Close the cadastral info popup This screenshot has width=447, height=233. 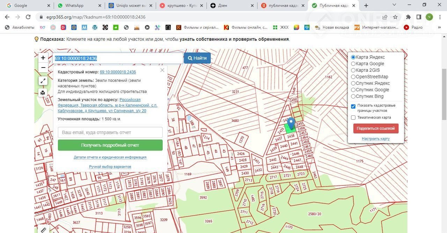[x=162, y=70]
